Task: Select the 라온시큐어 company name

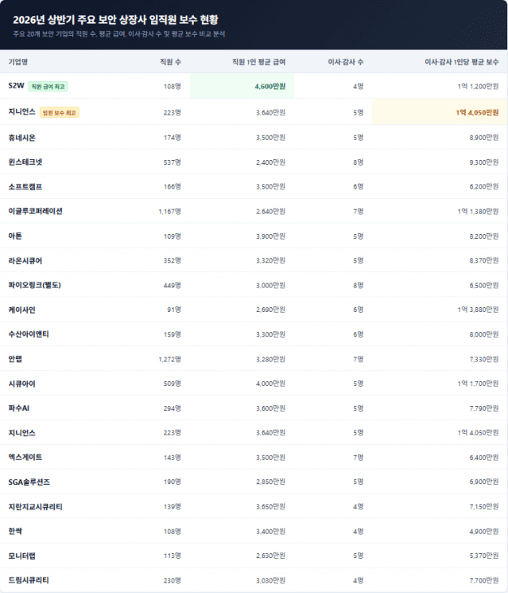Action: coord(25,260)
